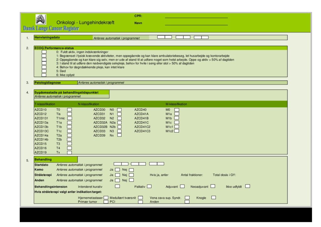Click the first Startdato date box pair
This screenshot has width=321, height=227.
121,164
